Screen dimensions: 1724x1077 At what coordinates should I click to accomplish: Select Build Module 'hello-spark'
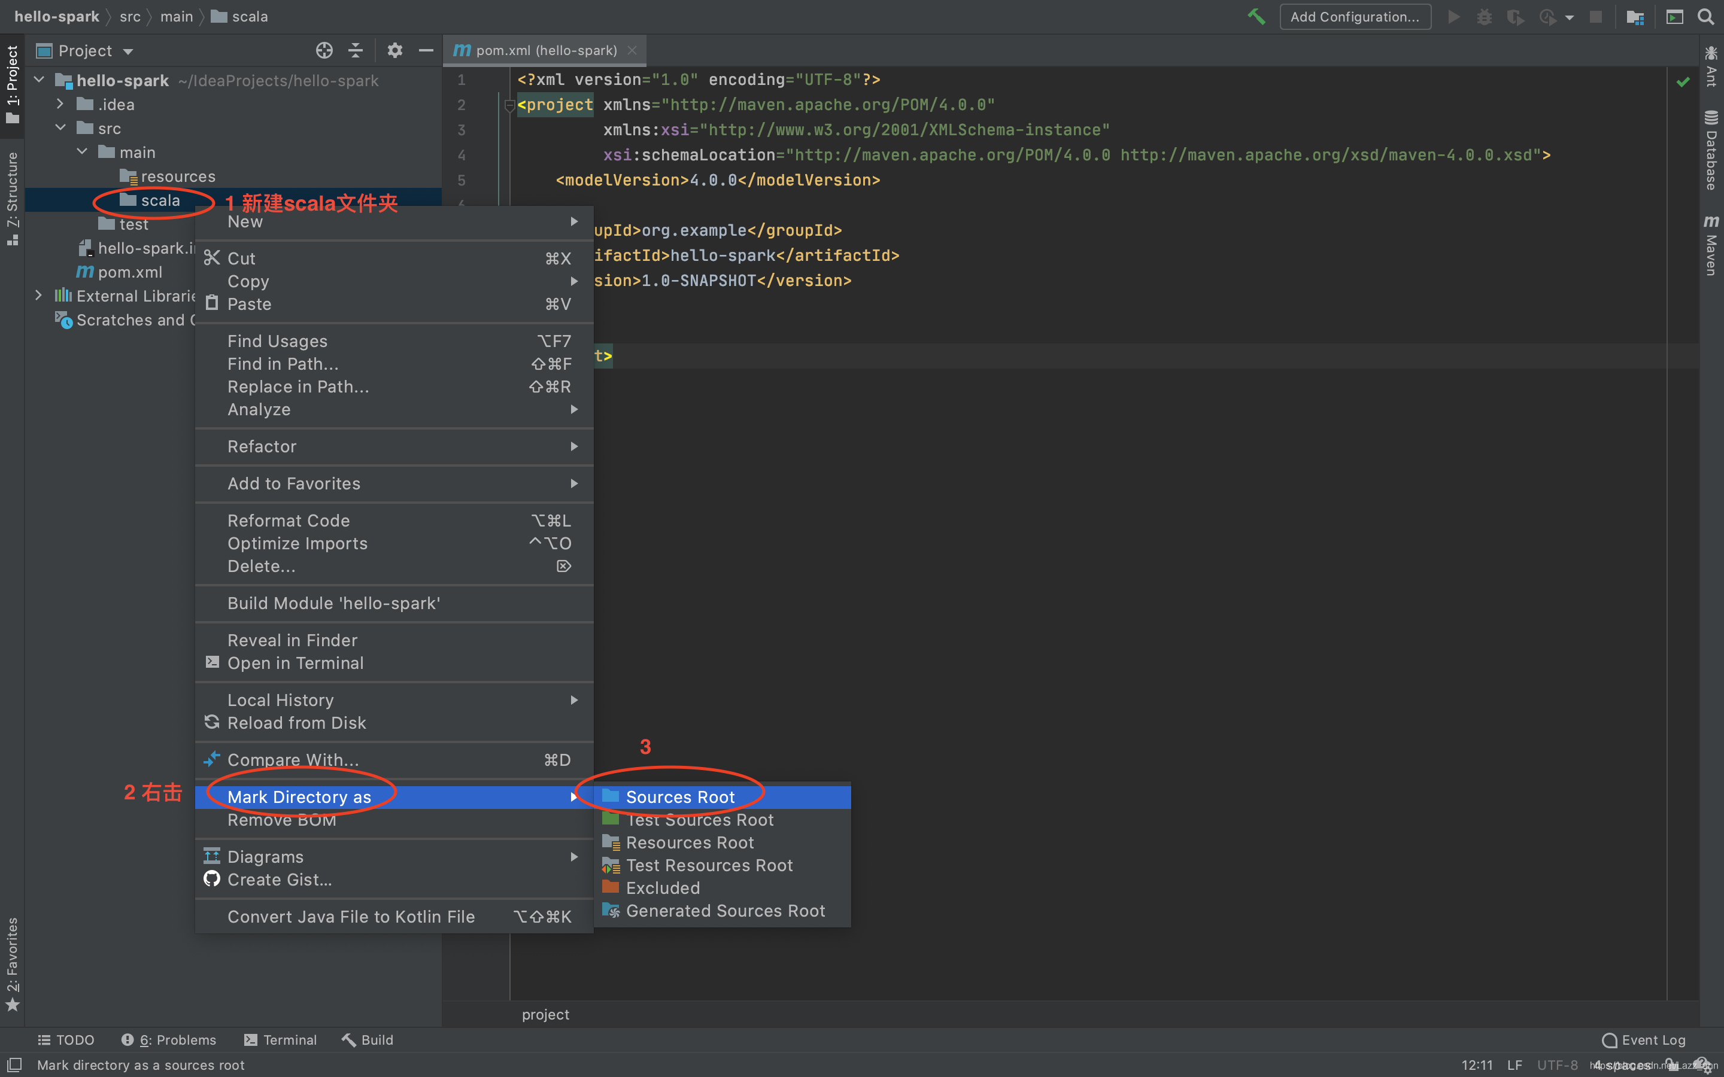394,603
